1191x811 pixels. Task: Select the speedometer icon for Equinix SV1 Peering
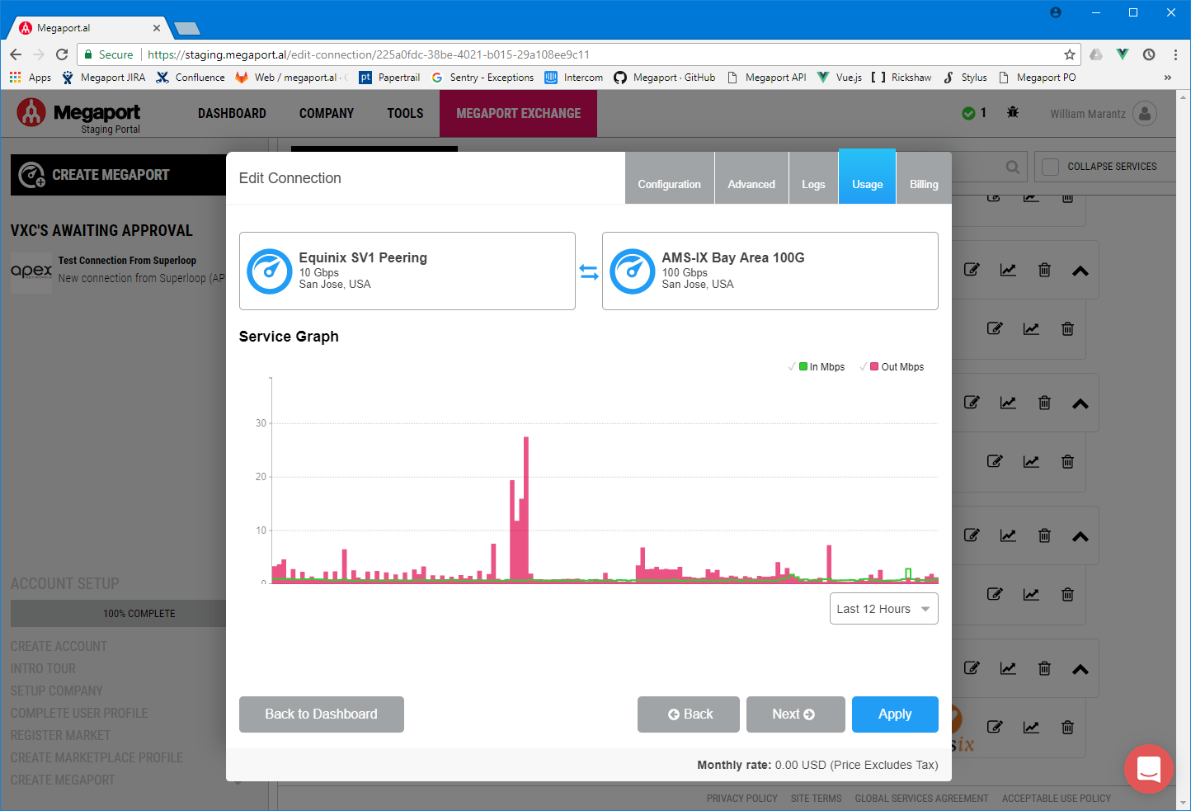[269, 271]
